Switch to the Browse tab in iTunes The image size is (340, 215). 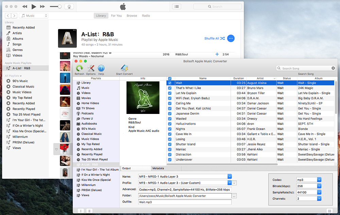132,16
